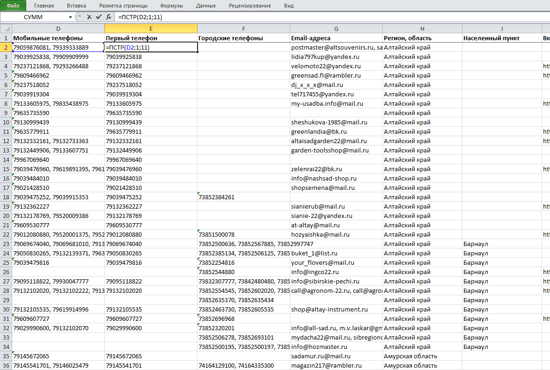550x370 pixels.
Task: Select cell with greenlandia@bk.ru
Action: click(x=336, y=131)
